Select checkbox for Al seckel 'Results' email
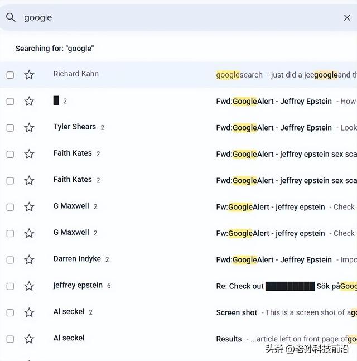357x361 pixels. (x=10, y=339)
